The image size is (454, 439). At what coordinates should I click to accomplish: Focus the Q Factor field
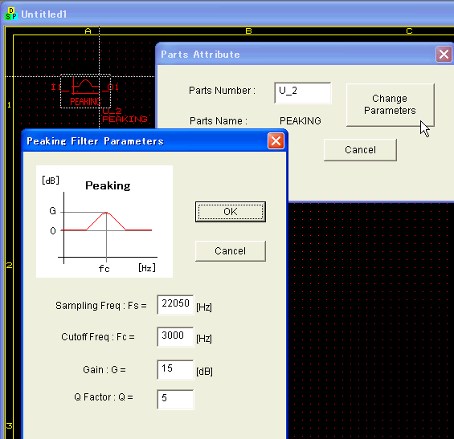tap(175, 400)
